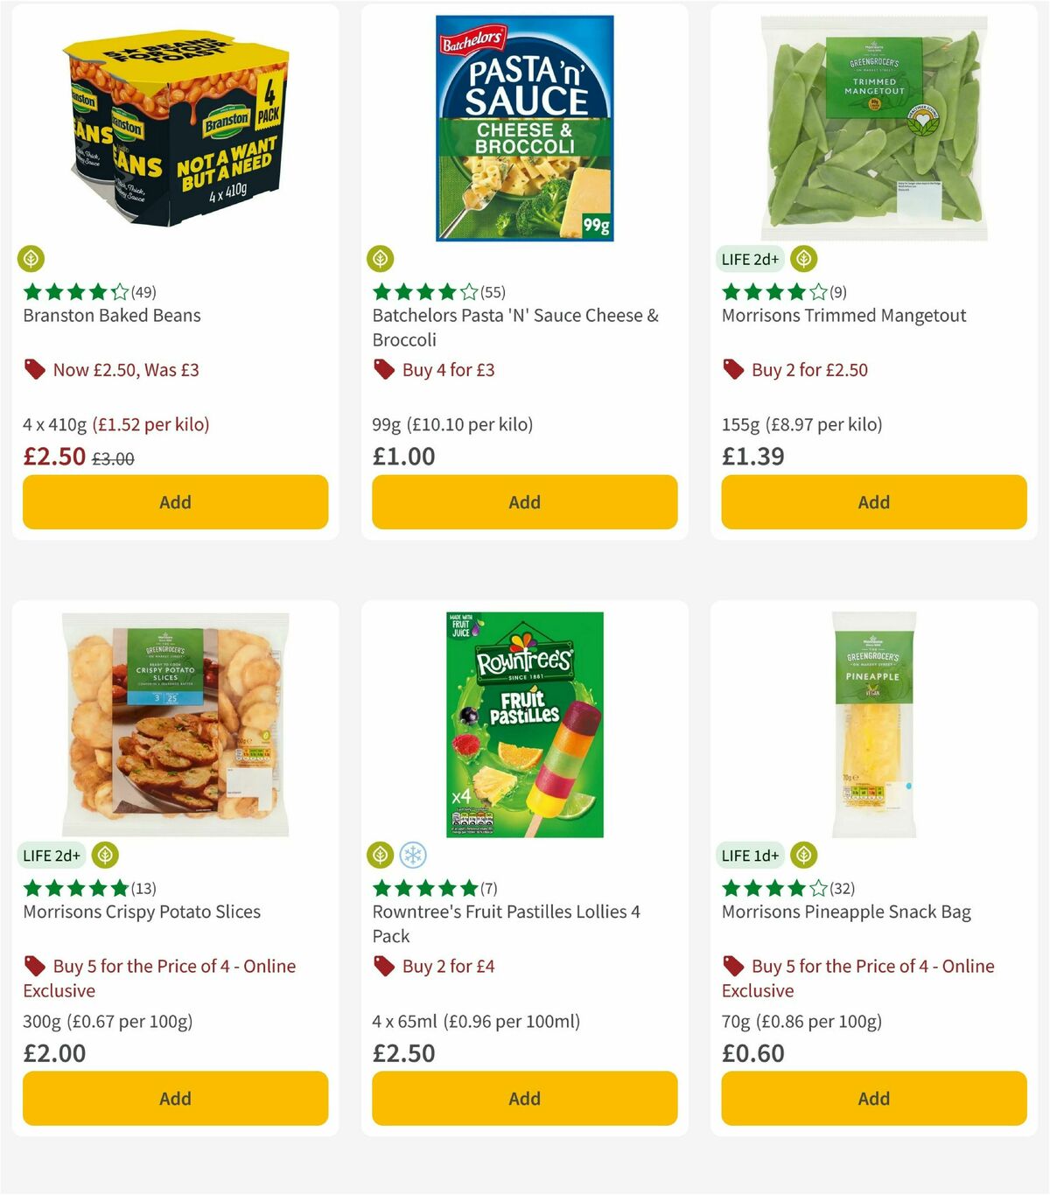Click the leaf icon next to the mangetout LIFE badge
The width and height of the screenshot is (1050, 1195).
802,258
